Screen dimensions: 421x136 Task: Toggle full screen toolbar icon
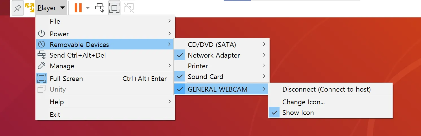114,8
